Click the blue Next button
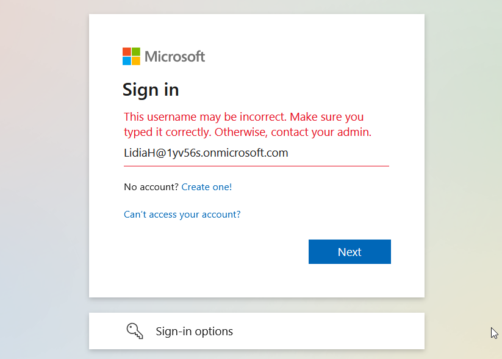The height and width of the screenshot is (359, 502). (350, 252)
